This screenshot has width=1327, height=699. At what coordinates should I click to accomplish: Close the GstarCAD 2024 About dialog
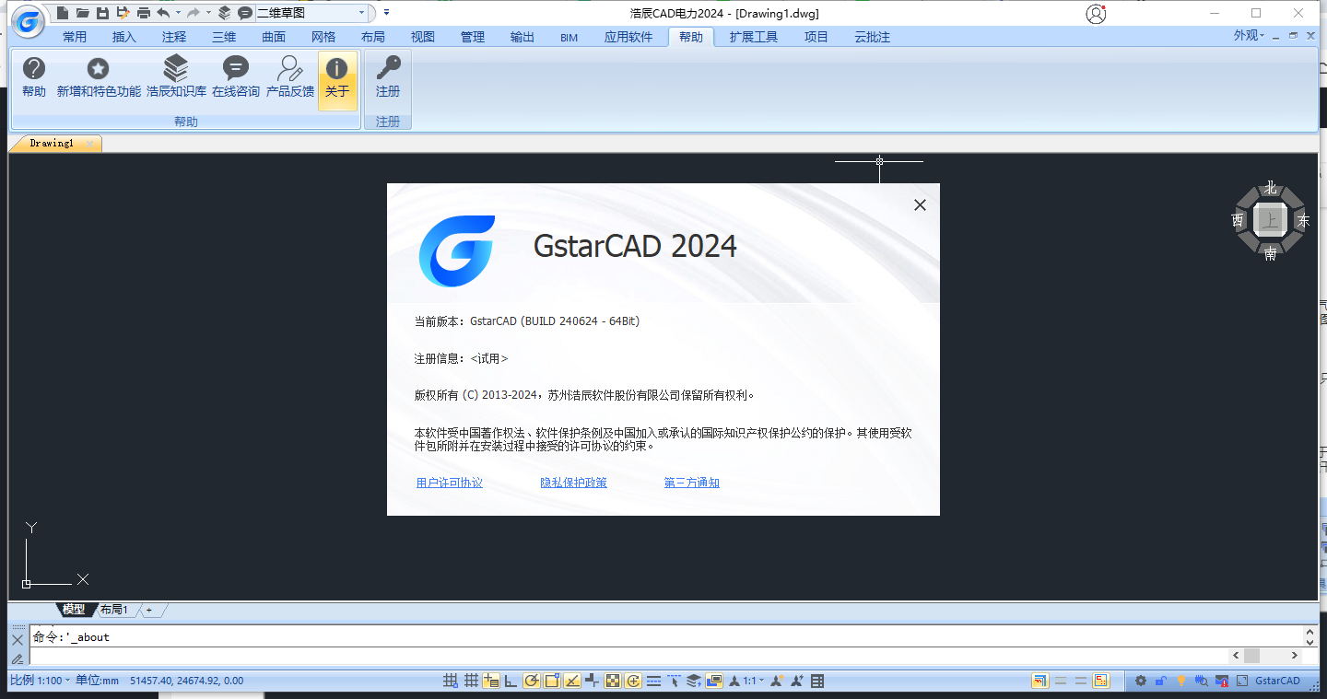[x=920, y=205]
